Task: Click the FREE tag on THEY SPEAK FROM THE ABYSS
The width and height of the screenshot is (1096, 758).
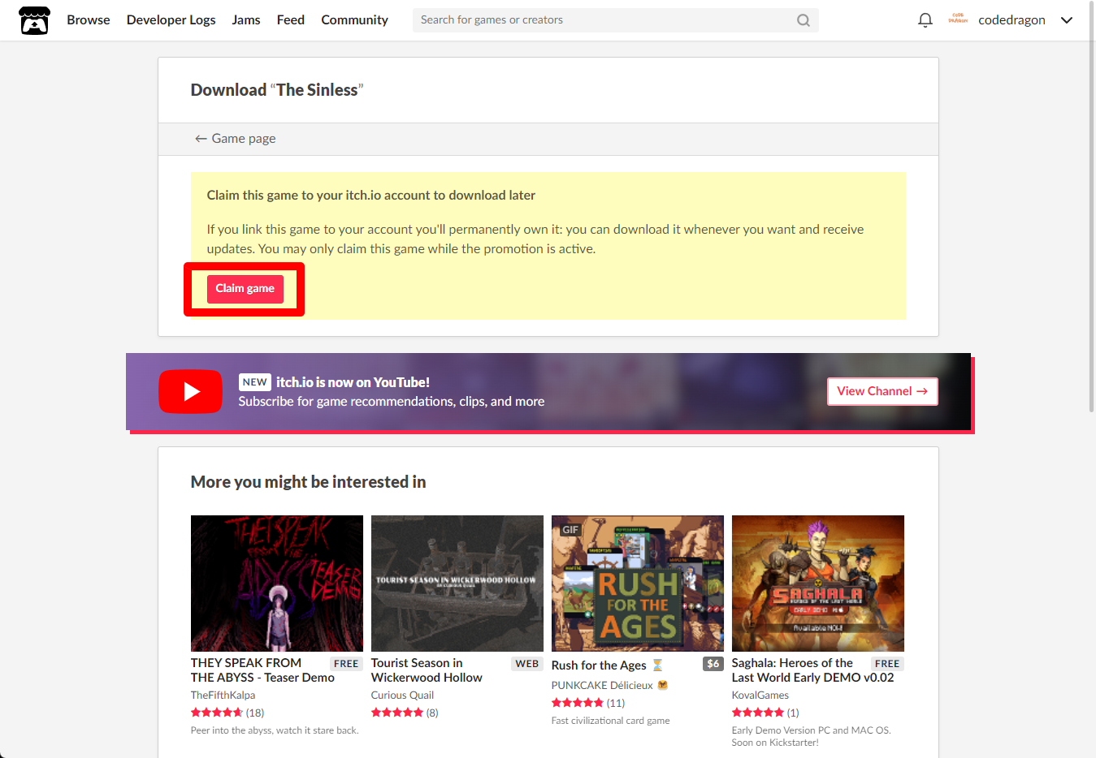Action: (346, 664)
